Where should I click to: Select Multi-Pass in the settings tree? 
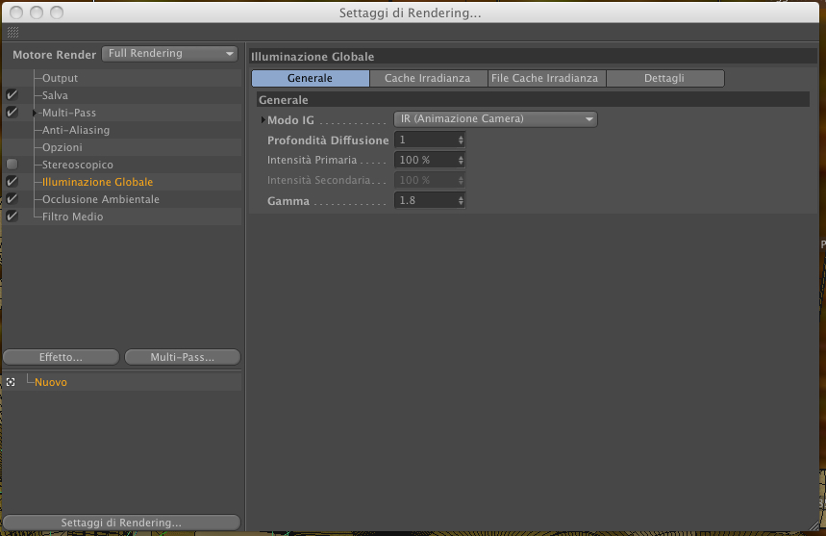click(69, 113)
